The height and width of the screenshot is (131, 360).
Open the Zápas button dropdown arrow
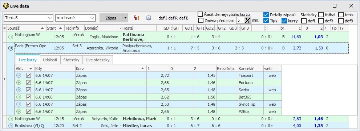pyautogui.click(x=125, y=18)
